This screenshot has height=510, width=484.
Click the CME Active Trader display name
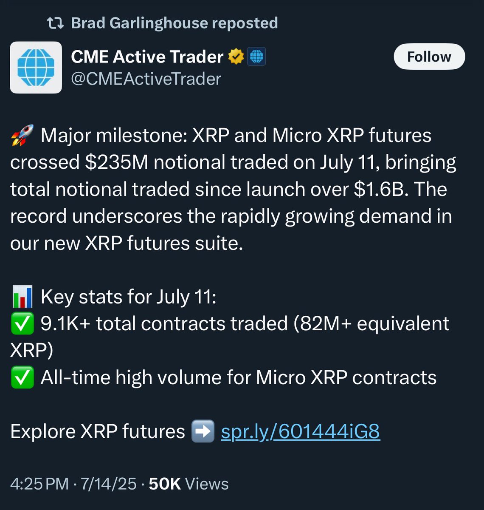point(147,57)
